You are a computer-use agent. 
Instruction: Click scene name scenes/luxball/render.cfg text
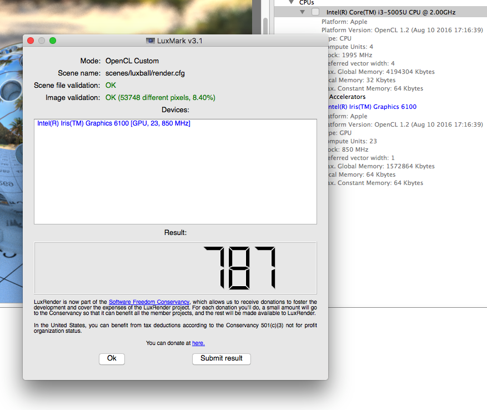(145, 73)
